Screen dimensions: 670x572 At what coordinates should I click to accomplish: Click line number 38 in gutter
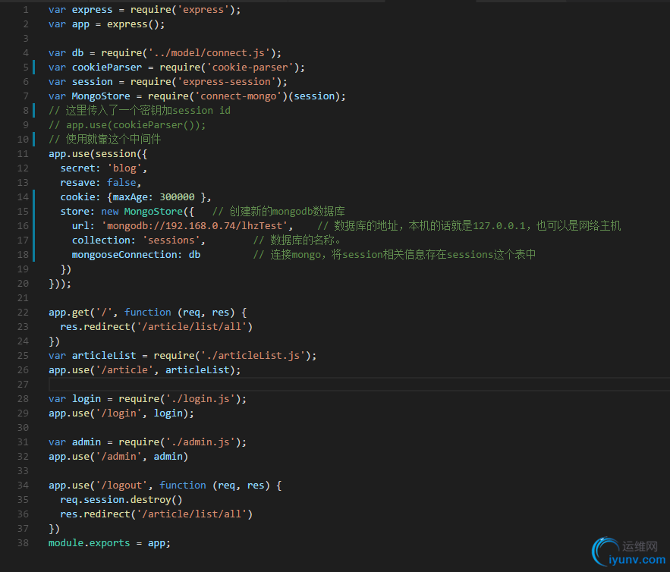coord(23,543)
